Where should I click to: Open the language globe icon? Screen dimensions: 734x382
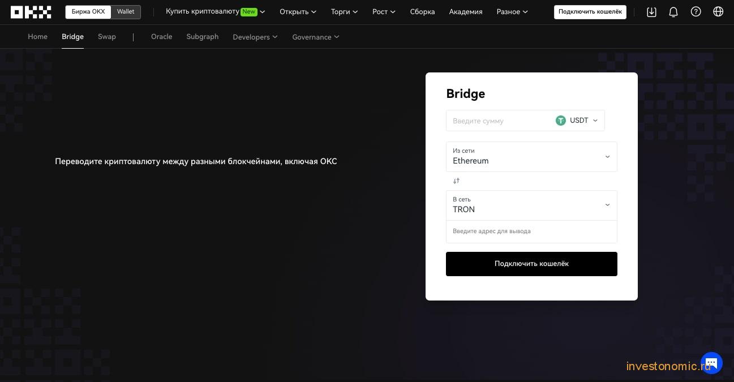[x=718, y=12]
